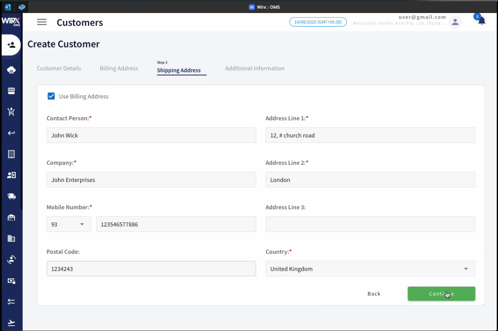Open the cloud icon in the sidebar
The height and width of the screenshot is (331, 498).
point(11,69)
